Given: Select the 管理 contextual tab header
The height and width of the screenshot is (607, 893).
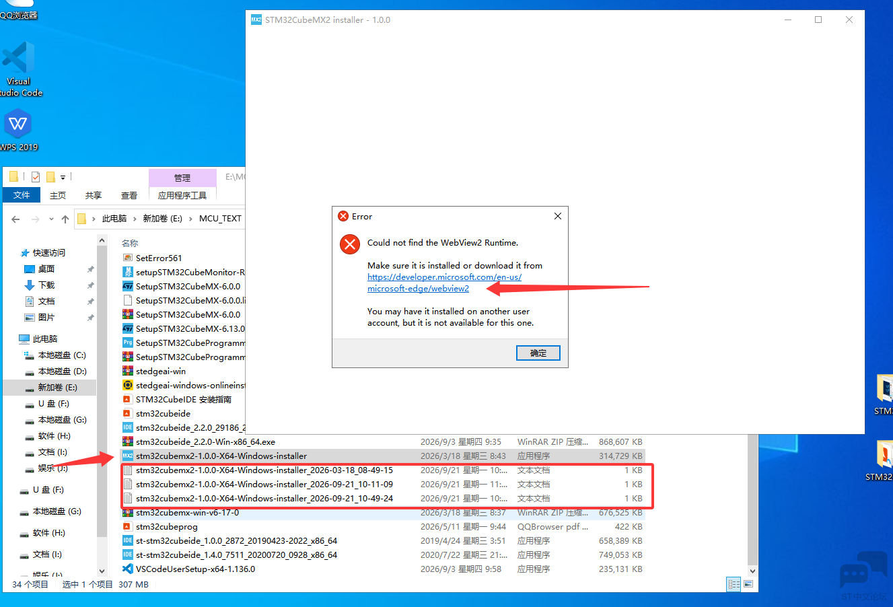Looking at the screenshot, I should pyautogui.click(x=182, y=178).
